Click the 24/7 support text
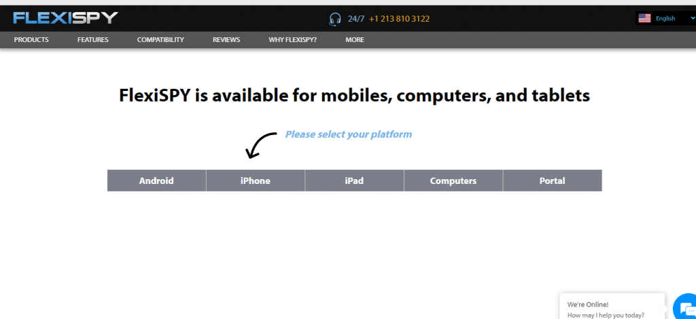This screenshot has height=319, width=696. (x=355, y=19)
